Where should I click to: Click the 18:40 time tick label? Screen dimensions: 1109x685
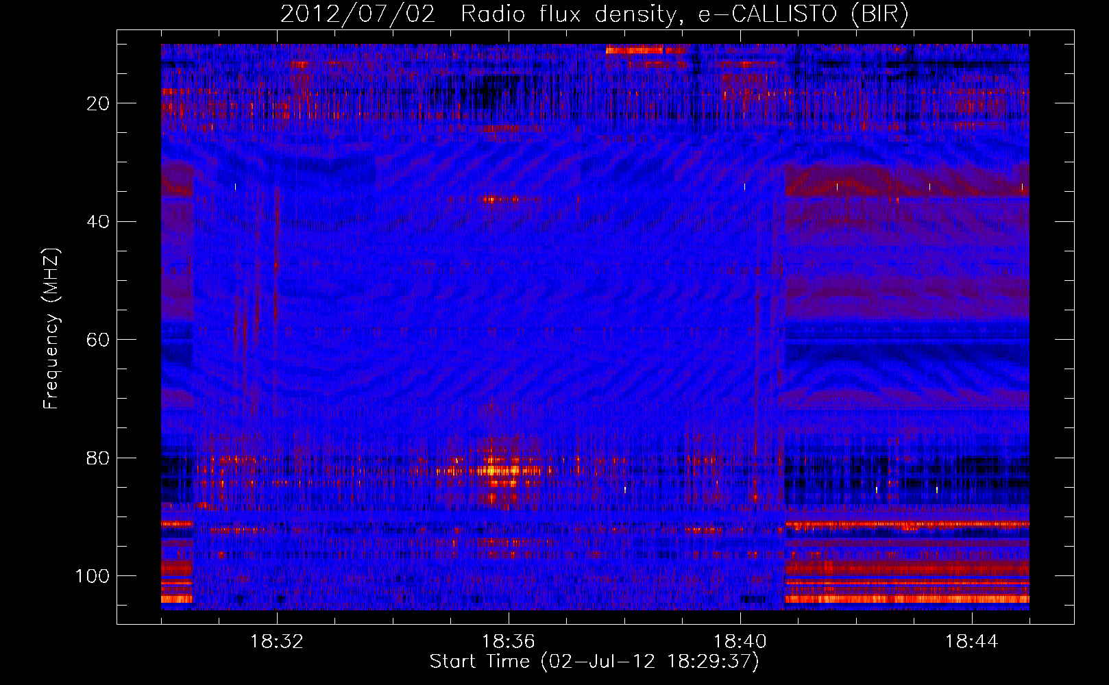pyautogui.click(x=740, y=642)
